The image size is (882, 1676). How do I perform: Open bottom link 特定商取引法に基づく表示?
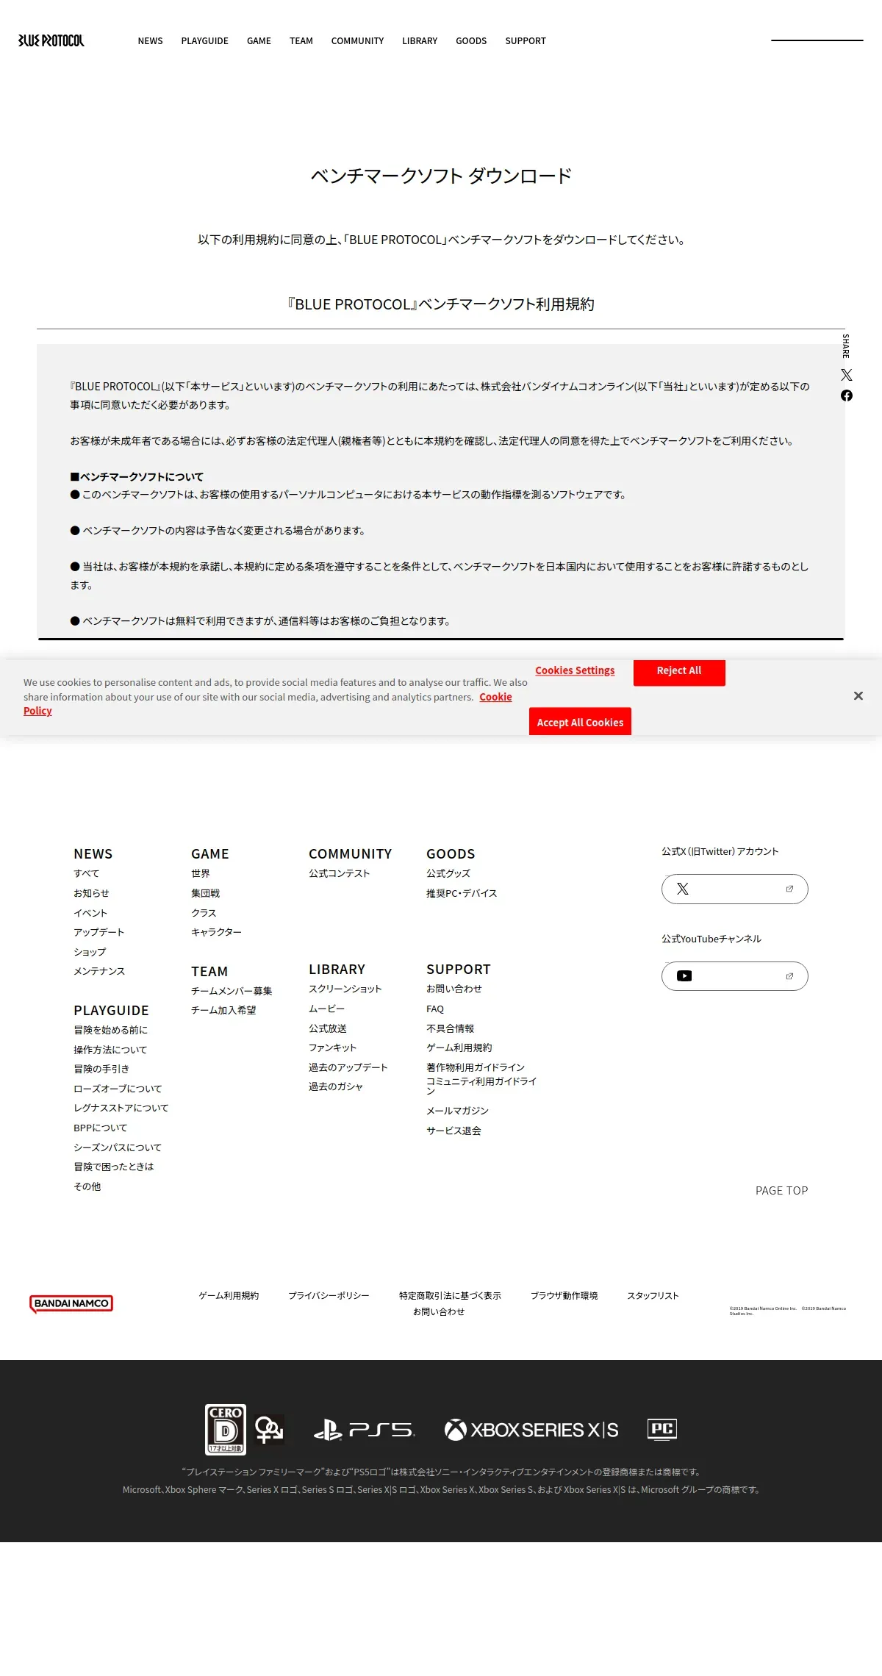450,1295
